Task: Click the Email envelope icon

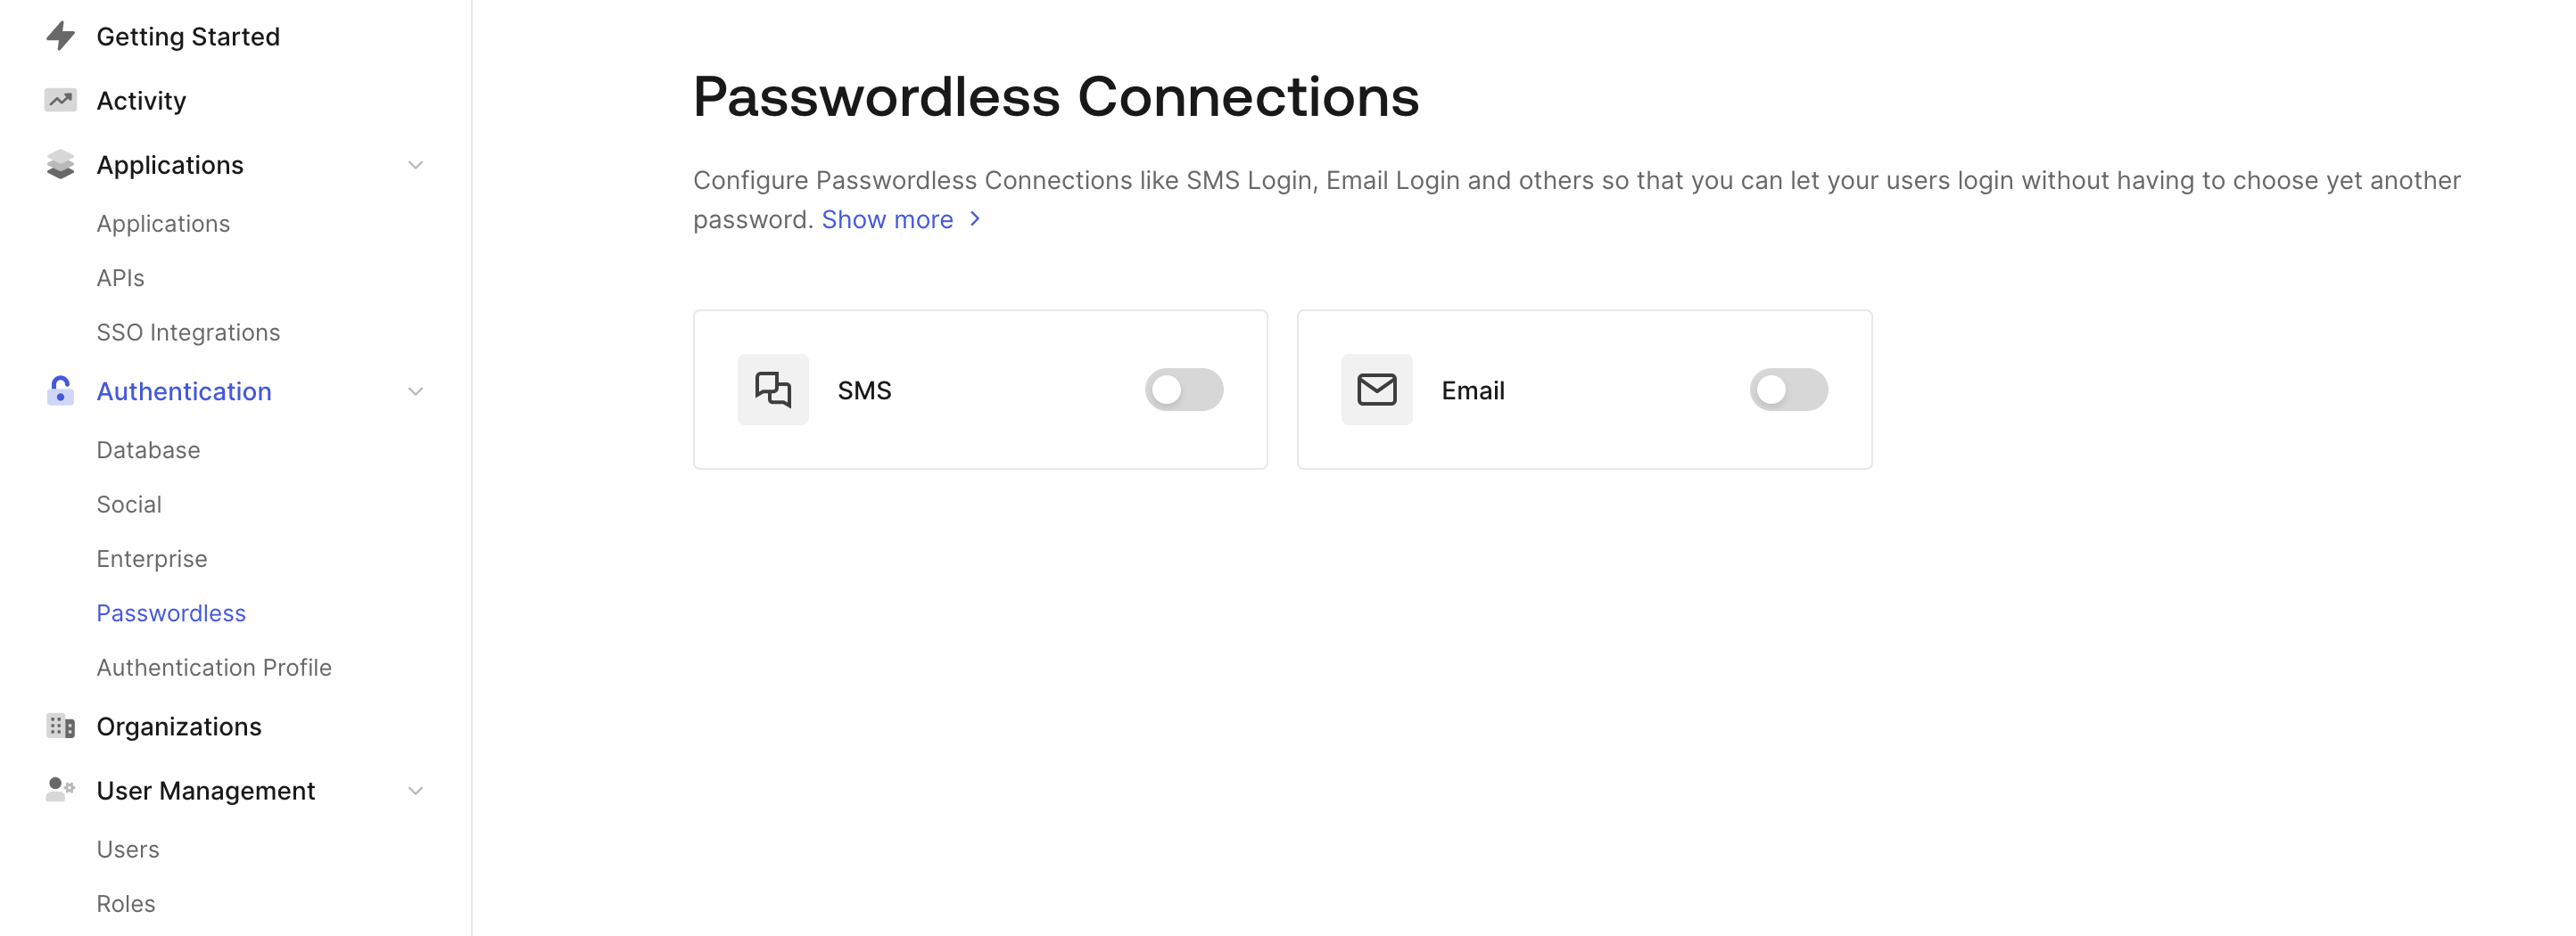Action: pos(1376,390)
